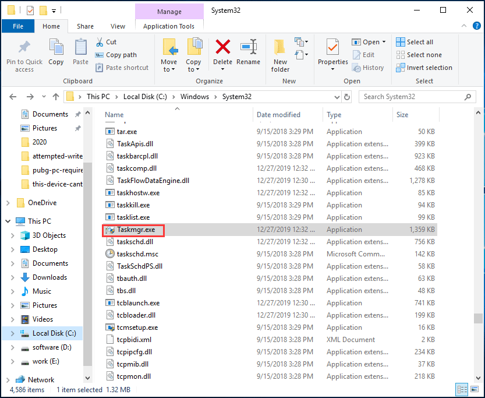The width and height of the screenshot is (485, 398).
Task: Open the Easy access dropdown
Action: [x=301, y=55]
